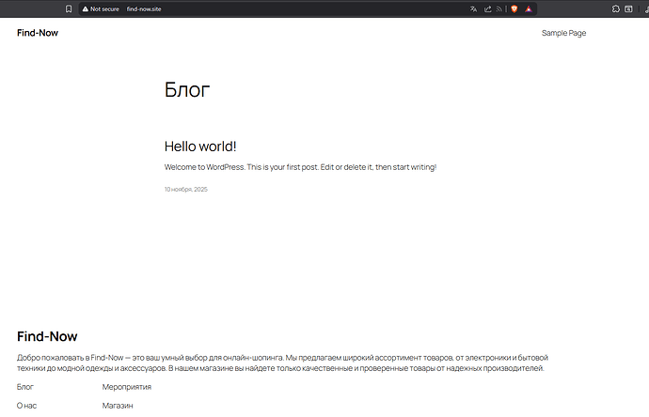This screenshot has height=417, width=649.
Task: Open the page translate icon
Action: point(474,8)
